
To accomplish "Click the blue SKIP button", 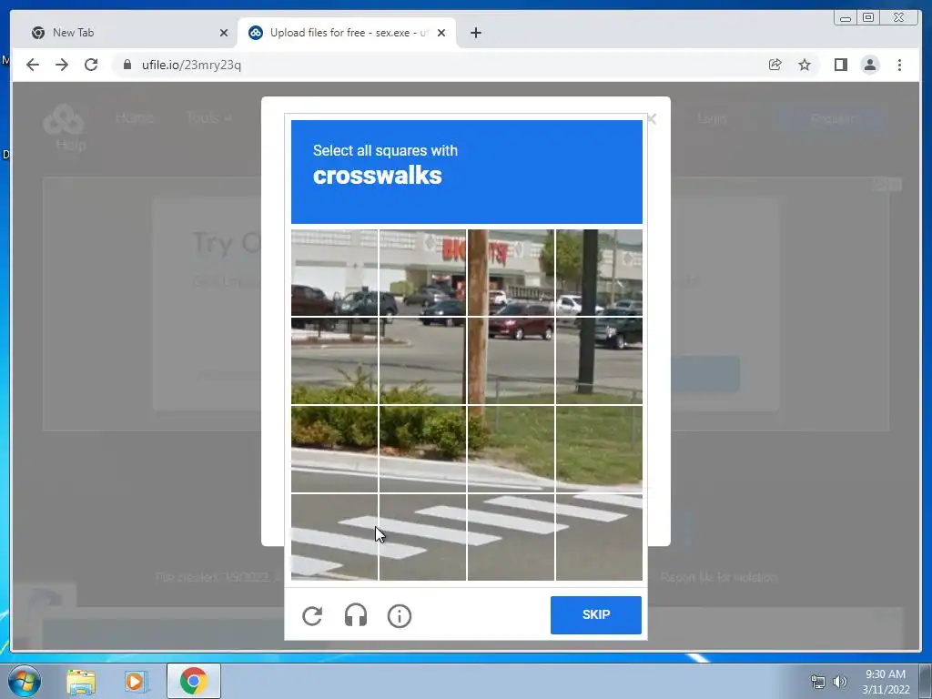I will (595, 614).
